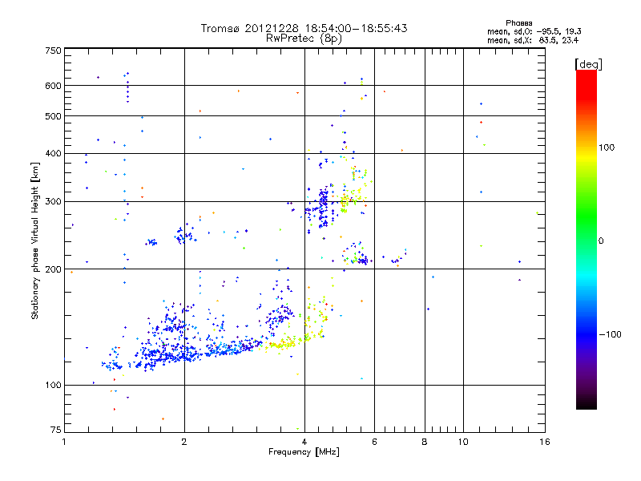The height and width of the screenshot is (481, 641).
Task: Click the 'RwPretec (8p)' subtitle
Action: pos(304,38)
